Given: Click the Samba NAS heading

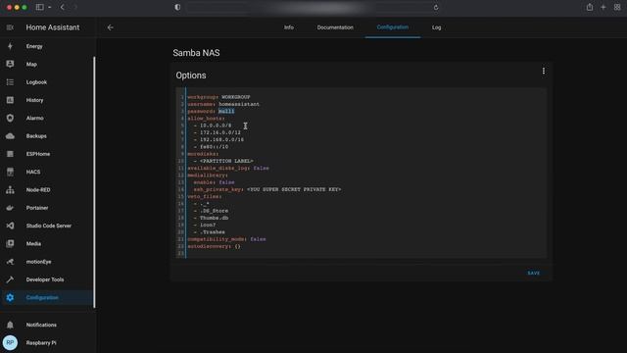Looking at the screenshot, I should click(x=196, y=53).
